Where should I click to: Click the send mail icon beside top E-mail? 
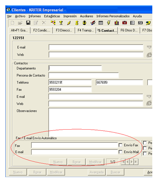coord(149,47)
